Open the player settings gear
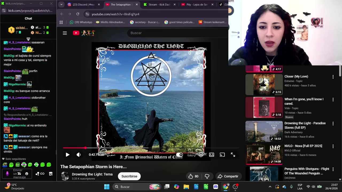This screenshot has width=342, height=192. click(x=201, y=155)
